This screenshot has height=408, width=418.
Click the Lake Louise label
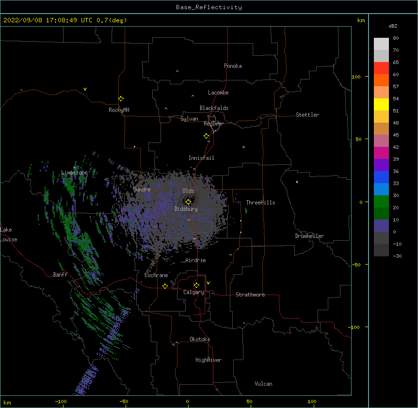click(9, 235)
